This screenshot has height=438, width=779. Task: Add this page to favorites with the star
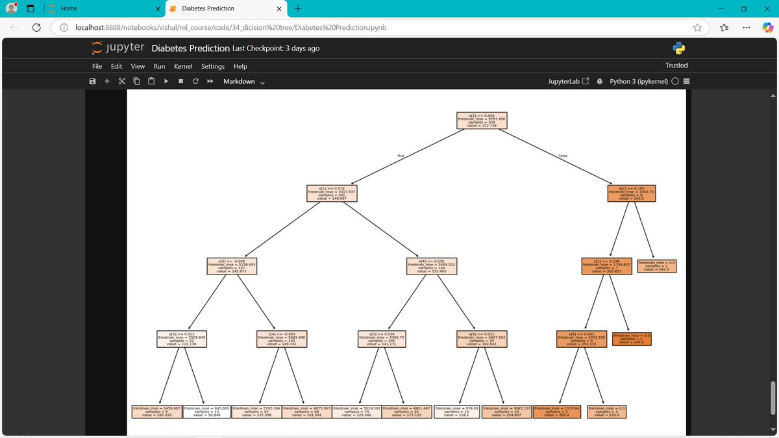tap(697, 27)
